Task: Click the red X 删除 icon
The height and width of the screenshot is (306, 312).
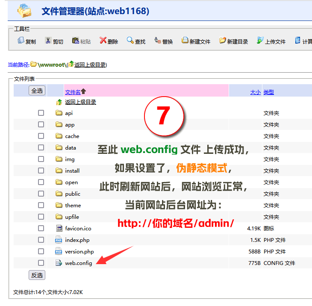Action: [x=103, y=41]
